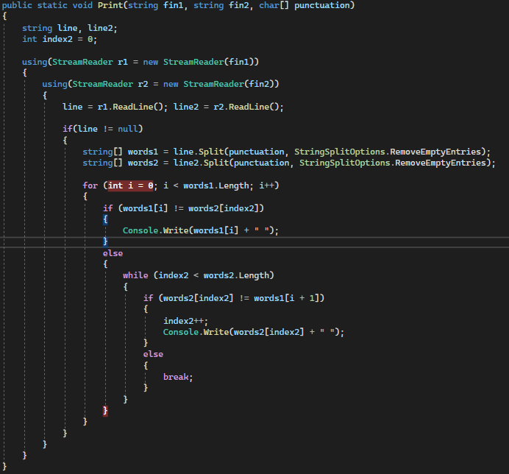Click the 'break' keyword
The image size is (509, 474).
point(176,377)
